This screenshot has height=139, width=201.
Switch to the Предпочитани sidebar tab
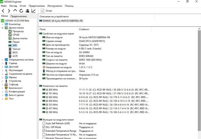19,16
